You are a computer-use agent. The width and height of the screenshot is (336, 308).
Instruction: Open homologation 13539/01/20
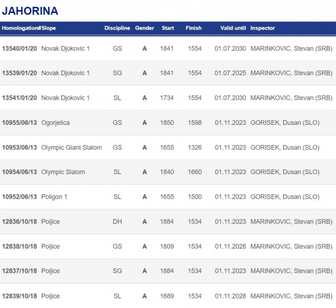click(x=20, y=73)
